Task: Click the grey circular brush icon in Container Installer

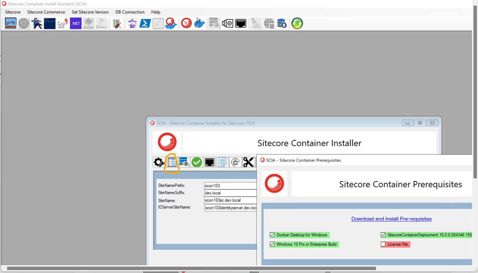Action: pyautogui.click(x=235, y=162)
